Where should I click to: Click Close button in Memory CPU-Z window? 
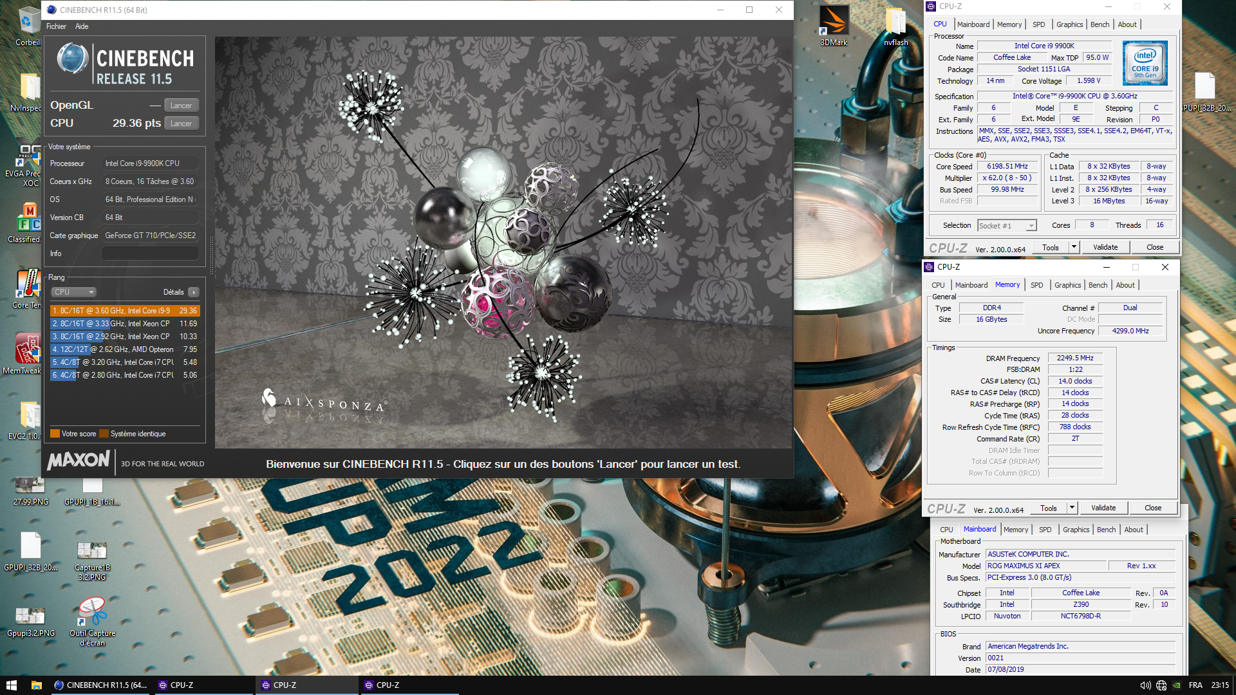tap(1153, 508)
